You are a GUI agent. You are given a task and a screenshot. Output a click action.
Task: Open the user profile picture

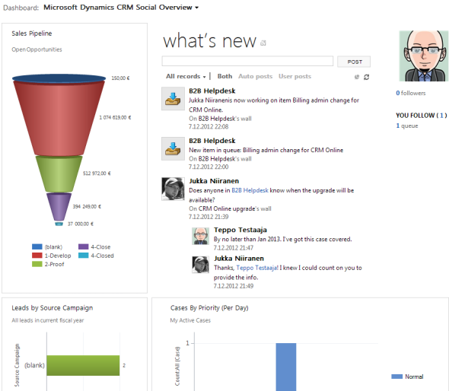[424, 56]
